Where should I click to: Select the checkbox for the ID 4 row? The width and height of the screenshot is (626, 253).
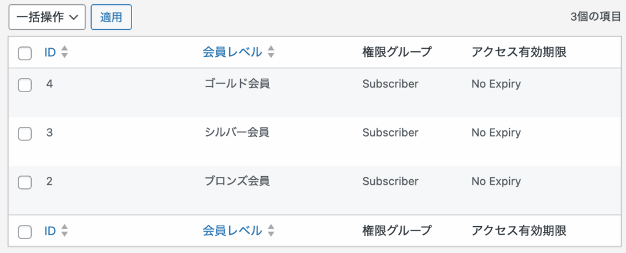(x=24, y=85)
